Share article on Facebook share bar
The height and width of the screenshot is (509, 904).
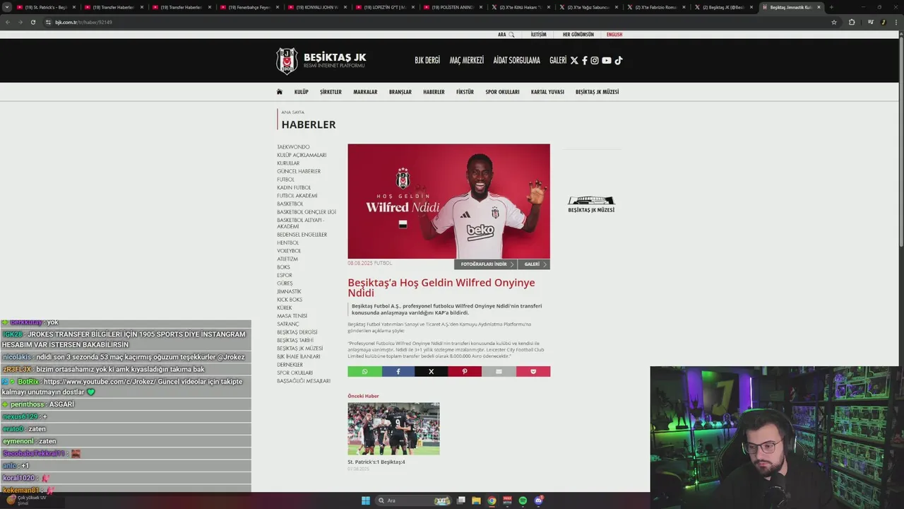pos(398,372)
